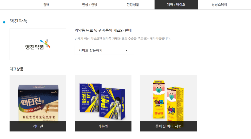This screenshot has height=139, width=251.
Task: Click the 케논엘 product label
Action: 103,126
